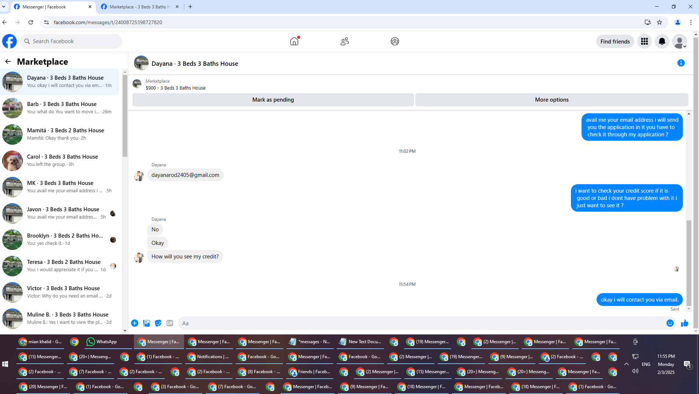The height and width of the screenshot is (394, 699).
Task: Open the *messages - Notepad taskbar item
Action: coord(310,342)
